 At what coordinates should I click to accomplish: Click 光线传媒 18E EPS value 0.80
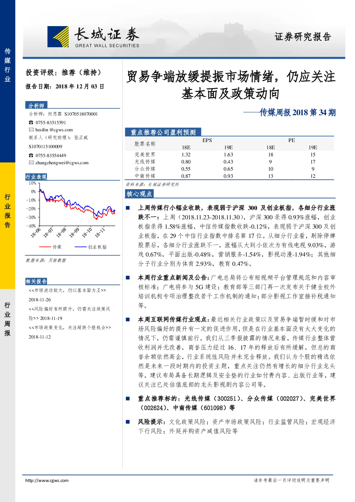[186, 162]
